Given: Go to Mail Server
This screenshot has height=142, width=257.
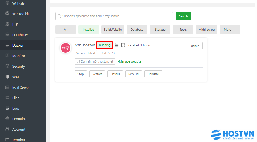Looking at the screenshot, I should pyautogui.click(x=21, y=87).
